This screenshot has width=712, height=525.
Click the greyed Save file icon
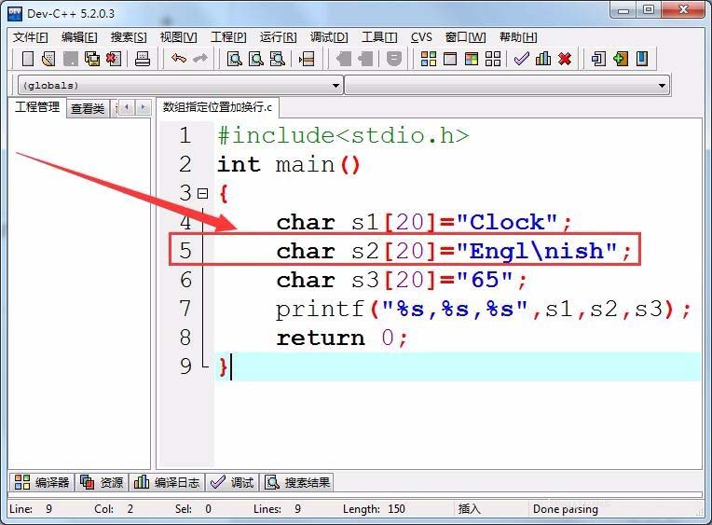tap(70, 59)
